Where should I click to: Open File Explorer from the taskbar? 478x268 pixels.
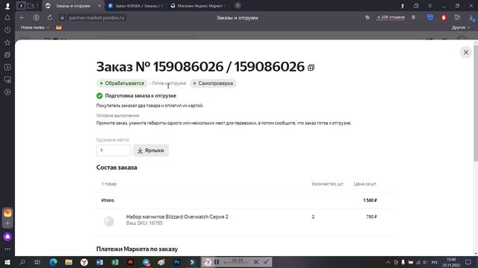69,262
